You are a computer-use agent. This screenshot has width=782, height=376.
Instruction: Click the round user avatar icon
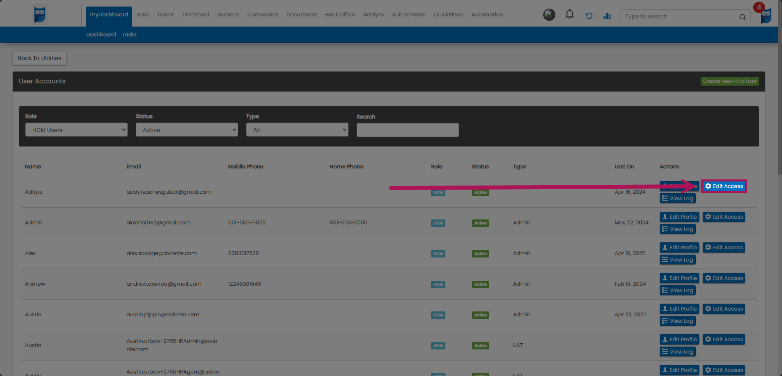pyautogui.click(x=549, y=15)
